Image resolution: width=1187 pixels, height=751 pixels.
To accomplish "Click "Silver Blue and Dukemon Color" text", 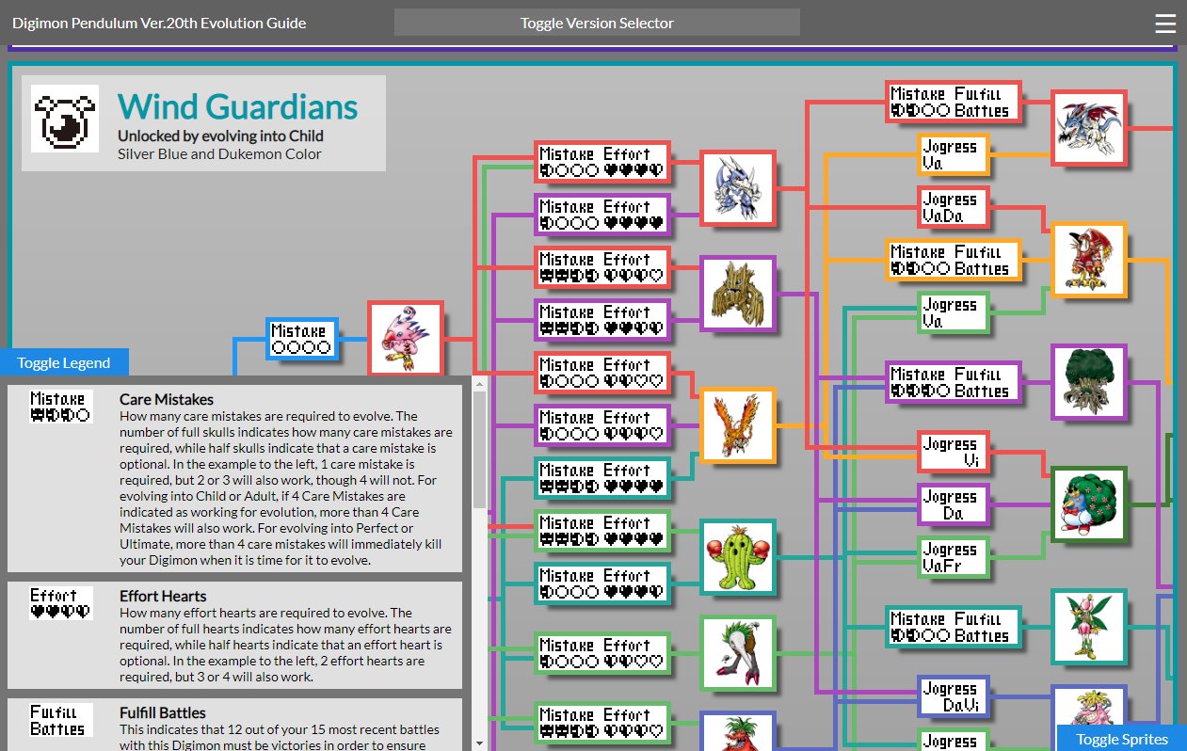I will coord(219,153).
